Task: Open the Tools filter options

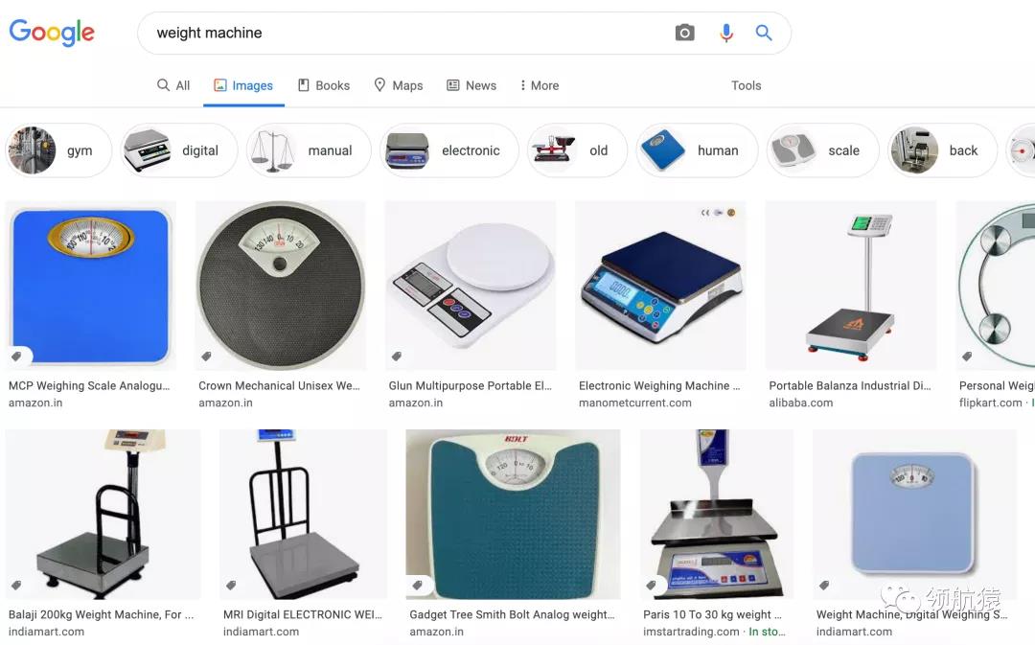Action: (x=746, y=85)
